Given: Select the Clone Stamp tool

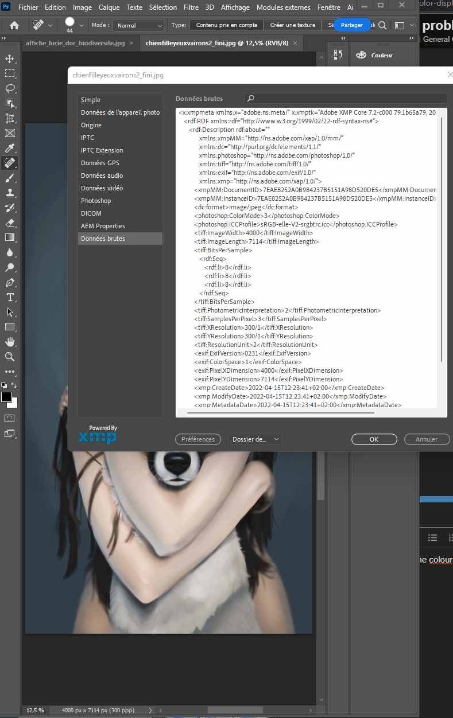Looking at the screenshot, I should point(10,193).
